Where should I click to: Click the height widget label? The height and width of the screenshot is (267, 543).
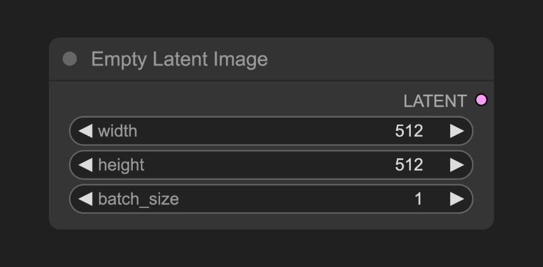tap(121, 165)
